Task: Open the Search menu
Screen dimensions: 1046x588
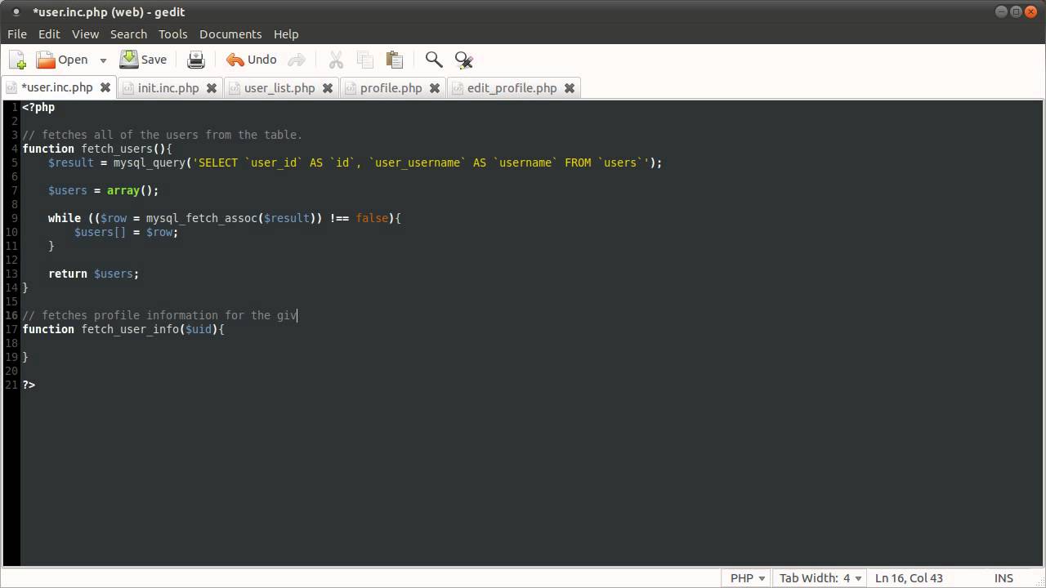Action: (x=128, y=34)
